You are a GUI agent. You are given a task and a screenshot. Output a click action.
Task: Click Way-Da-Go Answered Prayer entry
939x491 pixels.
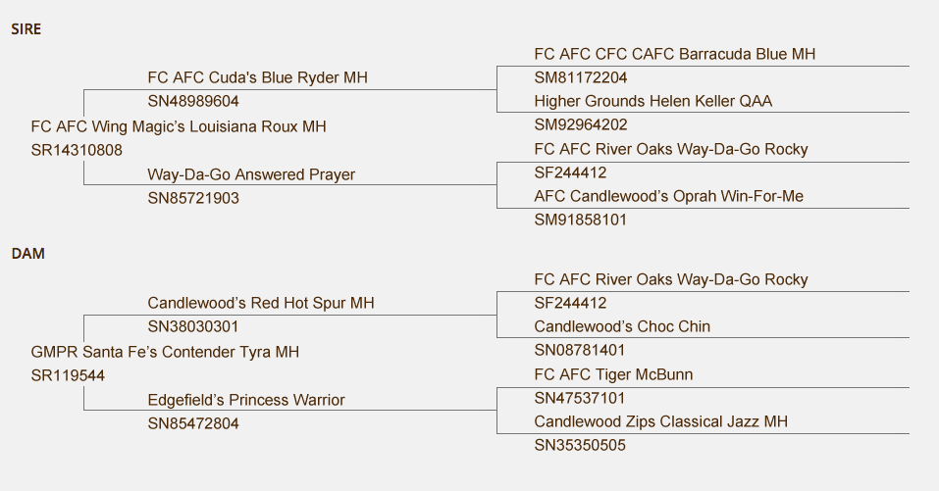point(251,174)
